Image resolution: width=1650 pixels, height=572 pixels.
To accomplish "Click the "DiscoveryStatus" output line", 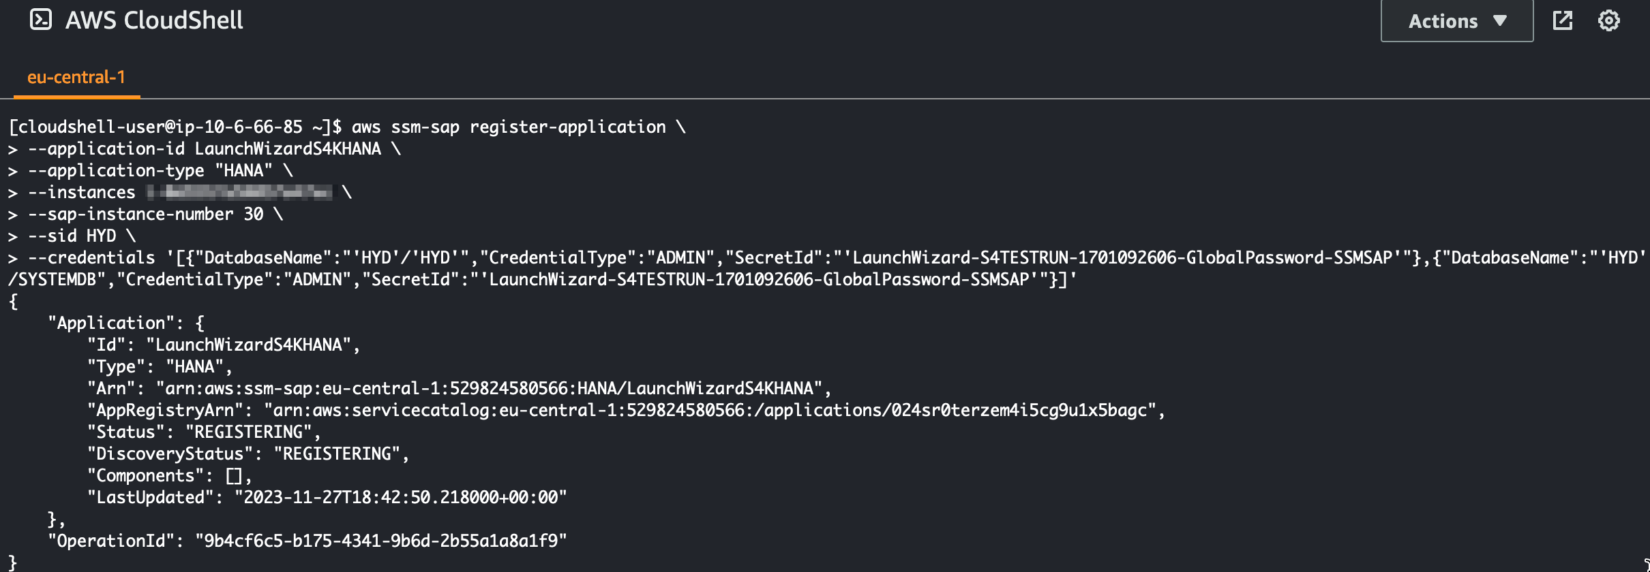I will [x=248, y=454].
